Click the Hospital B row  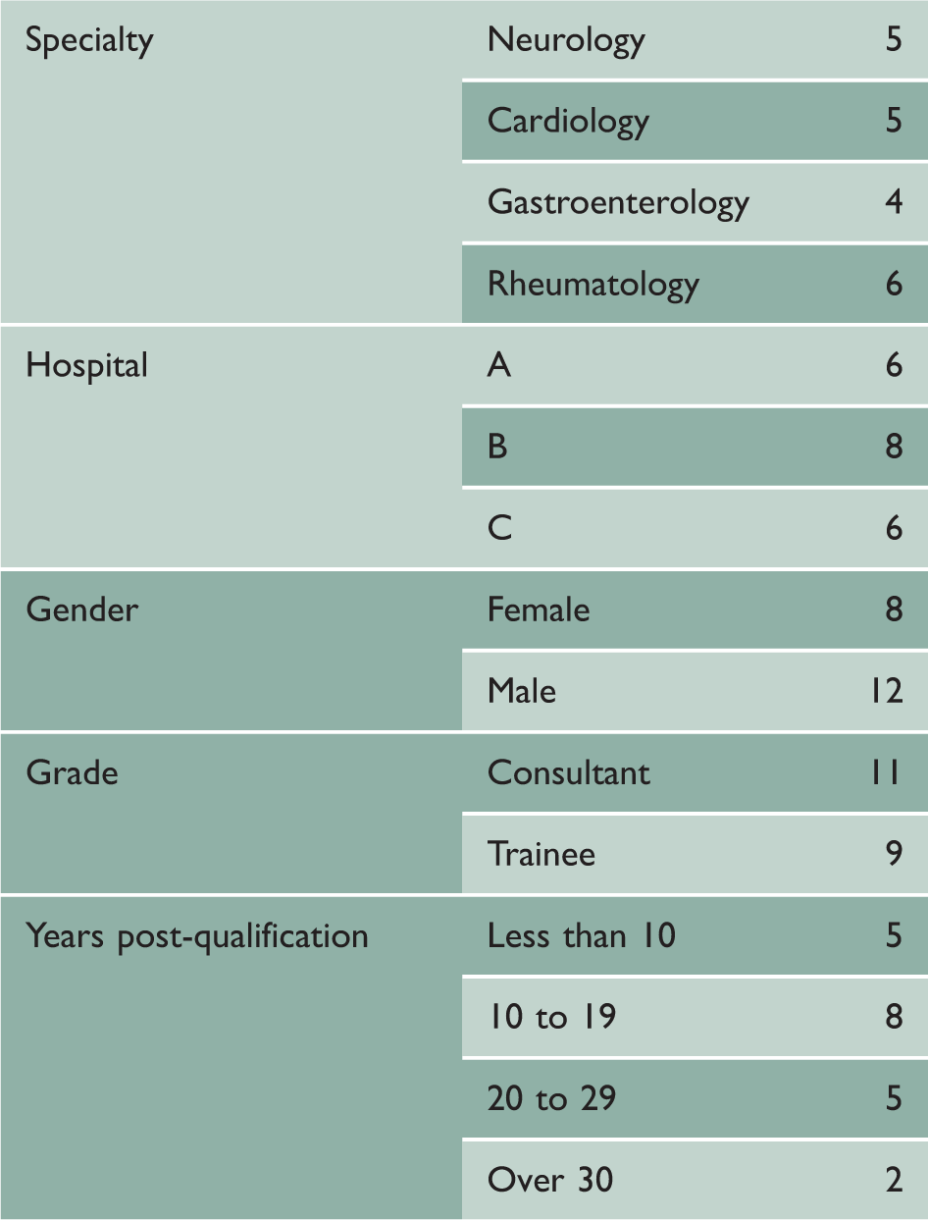pyautogui.click(x=695, y=447)
